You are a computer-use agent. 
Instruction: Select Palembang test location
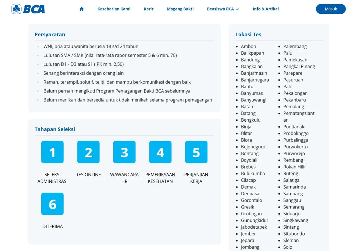point(295,46)
